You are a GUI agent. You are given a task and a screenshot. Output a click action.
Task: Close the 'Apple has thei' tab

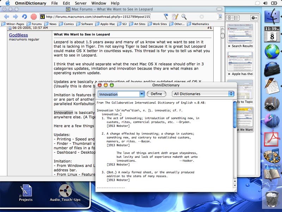coord(229,74)
